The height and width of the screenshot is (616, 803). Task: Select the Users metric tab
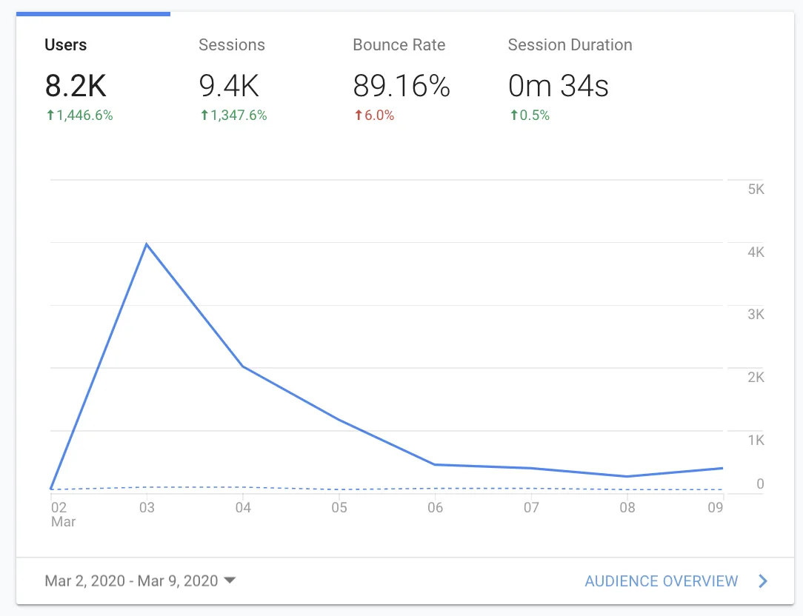tap(93, 77)
